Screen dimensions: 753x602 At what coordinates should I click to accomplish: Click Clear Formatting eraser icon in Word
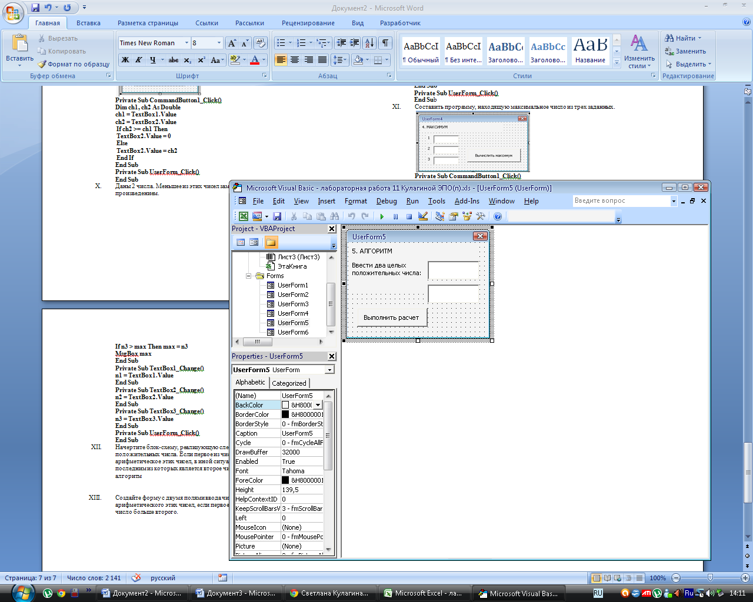pyautogui.click(x=261, y=43)
